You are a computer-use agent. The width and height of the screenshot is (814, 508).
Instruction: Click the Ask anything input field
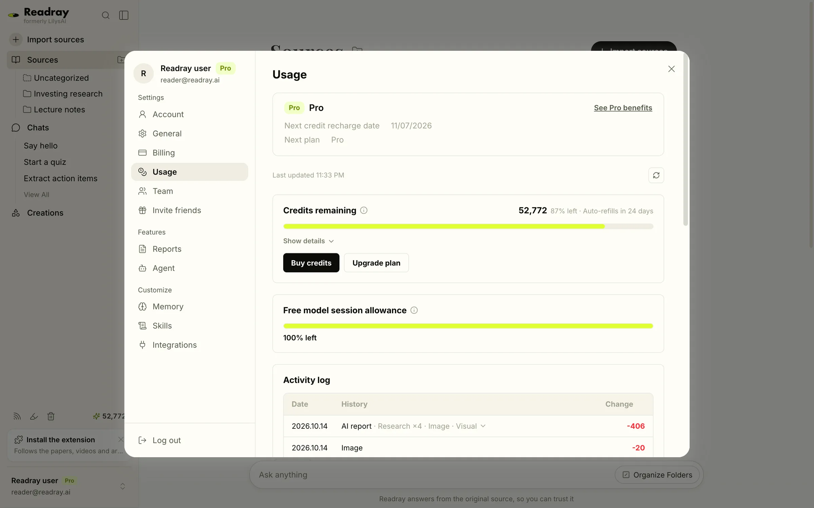[x=431, y=475]
